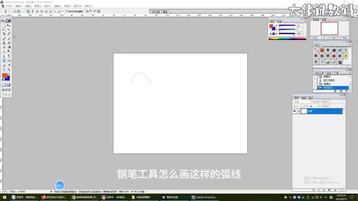Select the Pen tool in toolbox
Screen dimensions: 358x201
[x=4, y=60]
